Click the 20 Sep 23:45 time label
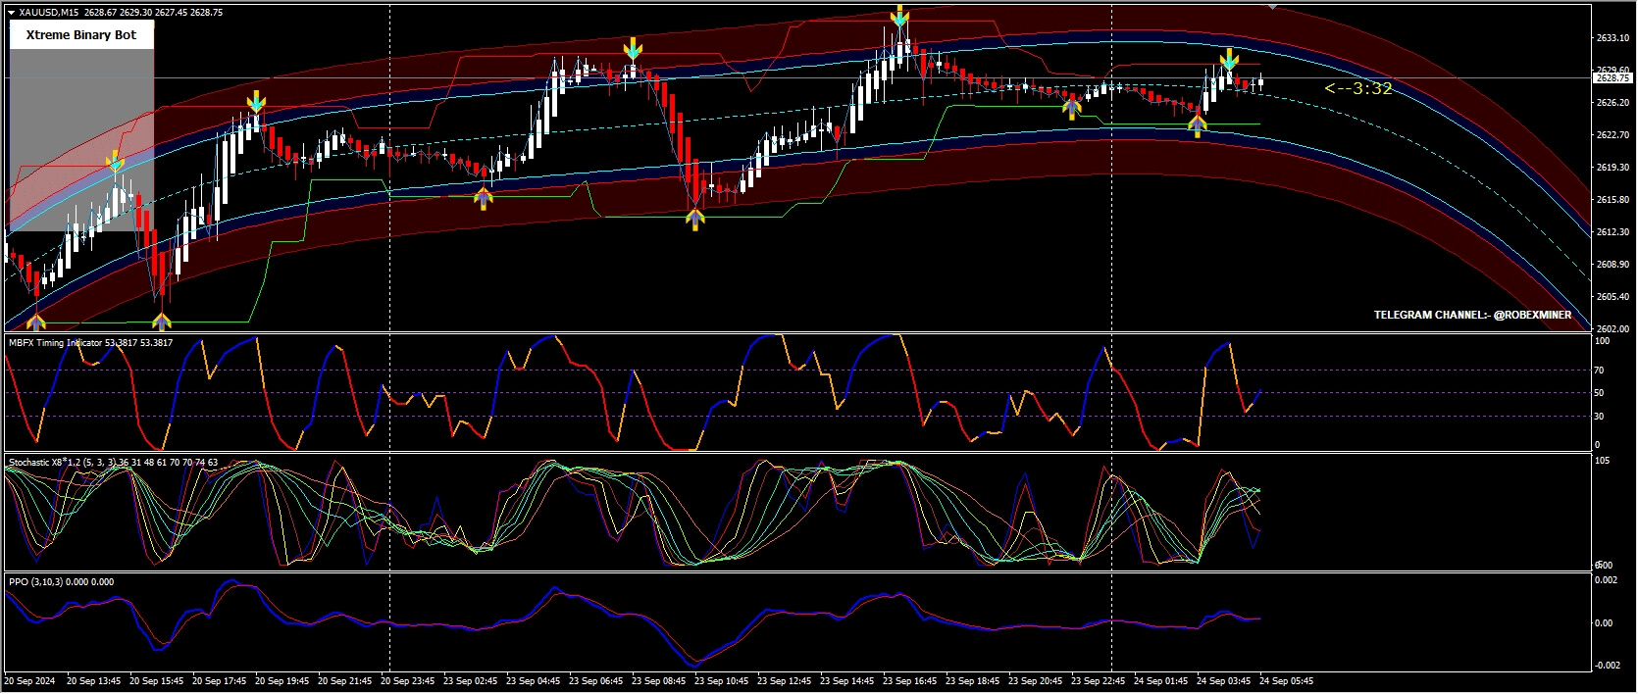1638x694 pixels. tap(407, 680)
